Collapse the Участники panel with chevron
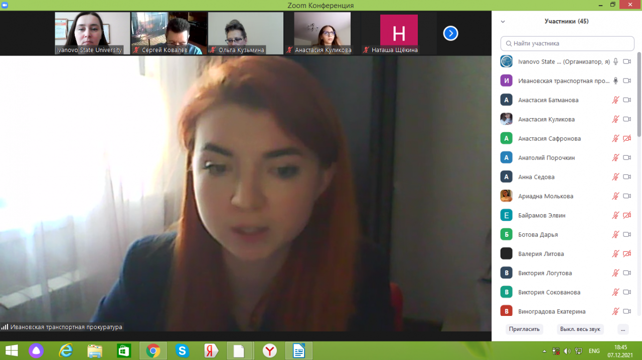The image size is (642, 360). [x=503, y=22]
